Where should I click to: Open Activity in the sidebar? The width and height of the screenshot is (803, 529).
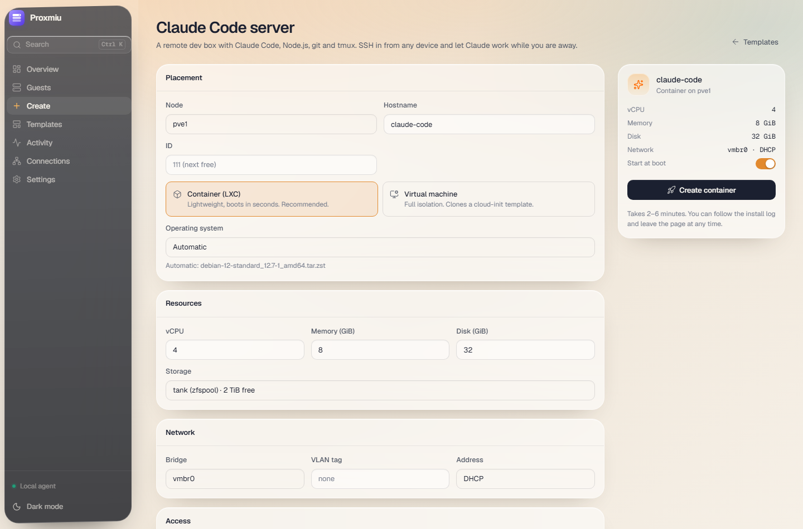click(x=69, y=143)
